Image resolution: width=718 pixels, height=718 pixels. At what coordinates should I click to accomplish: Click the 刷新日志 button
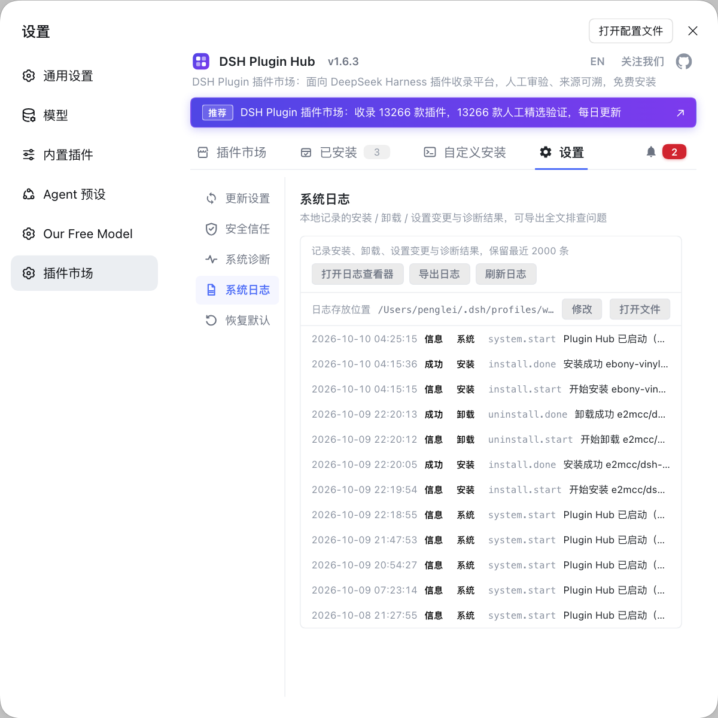point(506,274)
